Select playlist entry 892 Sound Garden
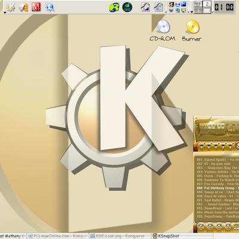 click(217, 204)
